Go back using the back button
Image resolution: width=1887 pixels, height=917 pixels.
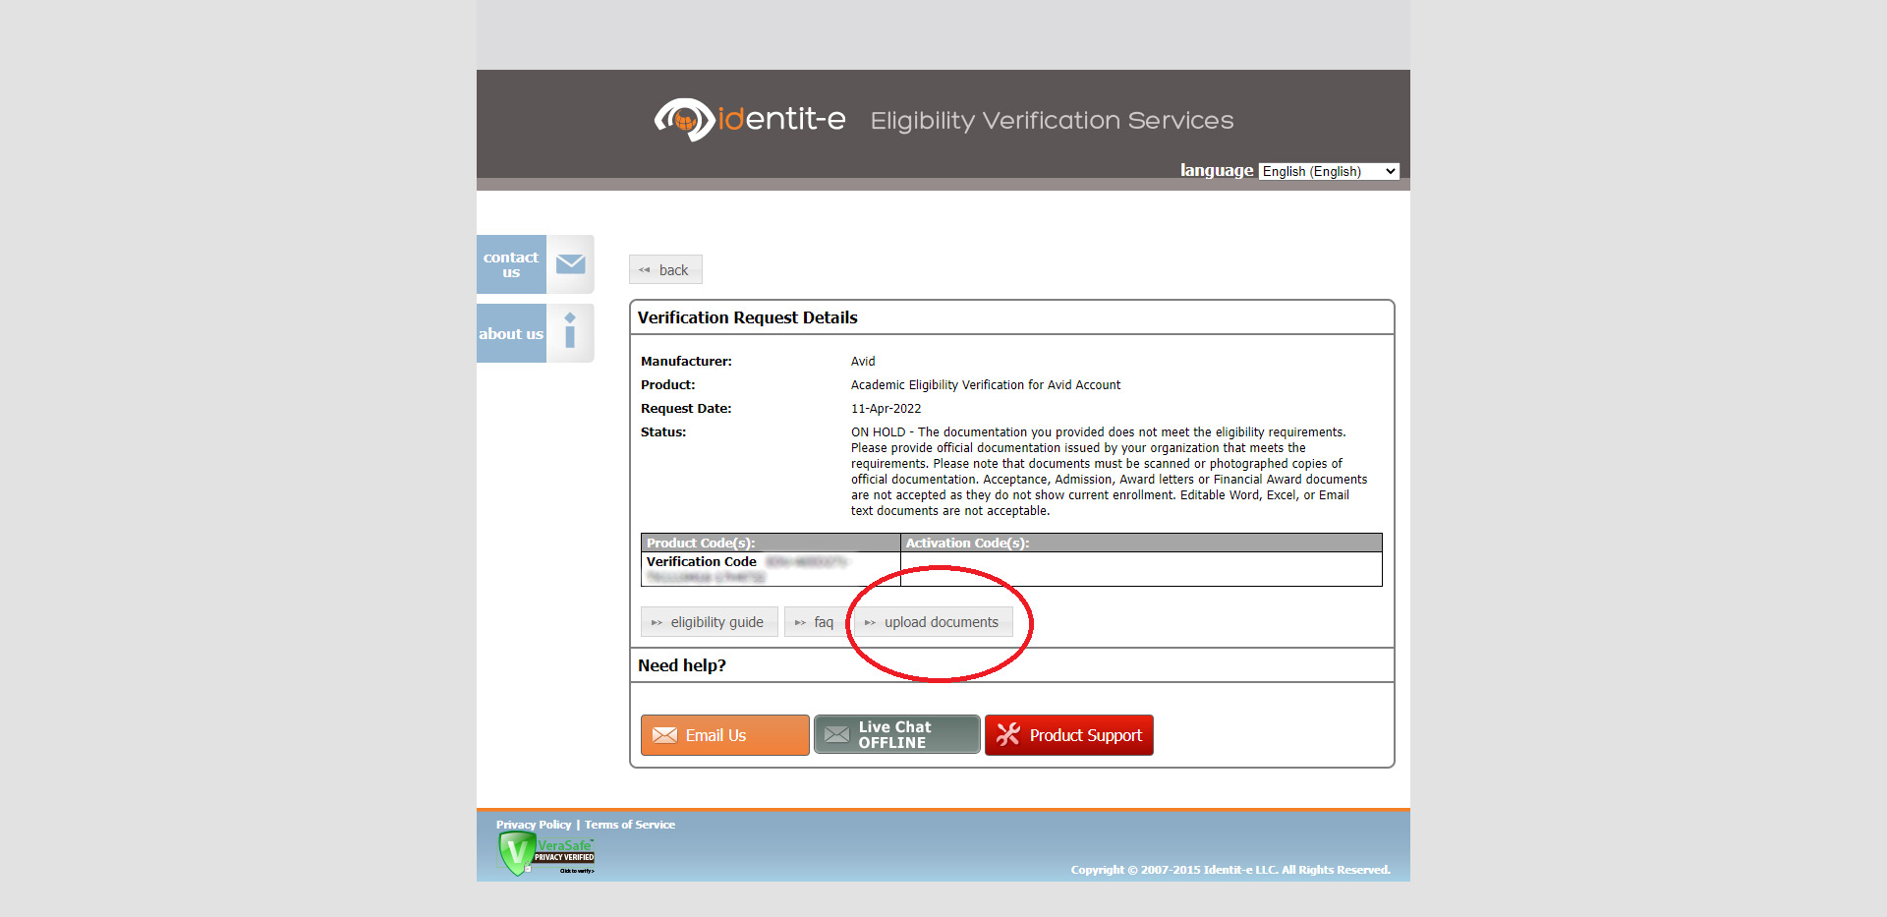tap(665, 269)
